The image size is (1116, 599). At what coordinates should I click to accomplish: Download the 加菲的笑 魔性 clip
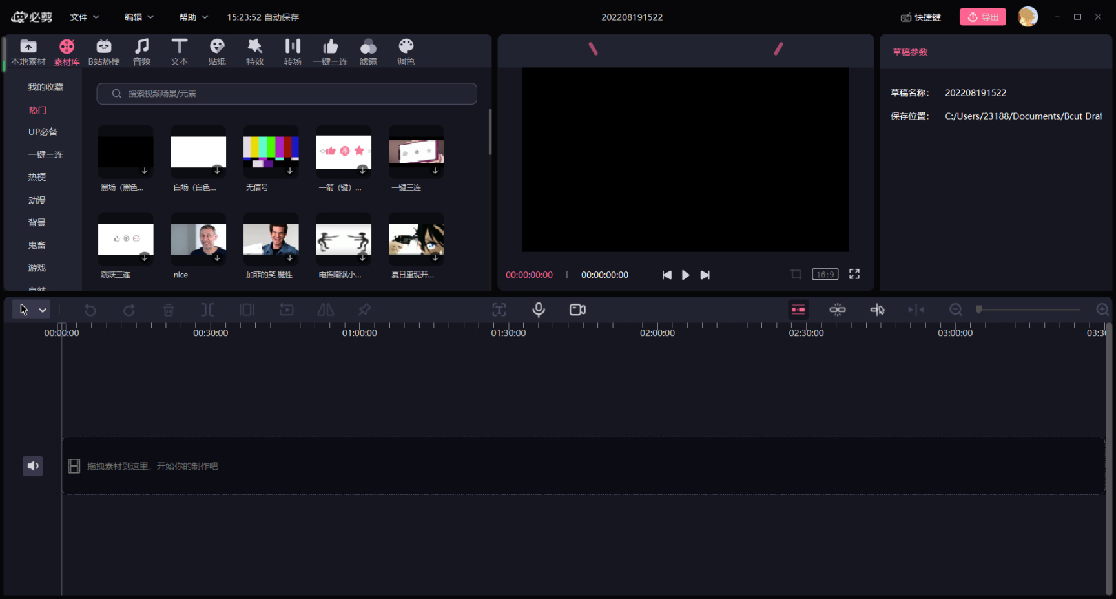click(290, 258)
